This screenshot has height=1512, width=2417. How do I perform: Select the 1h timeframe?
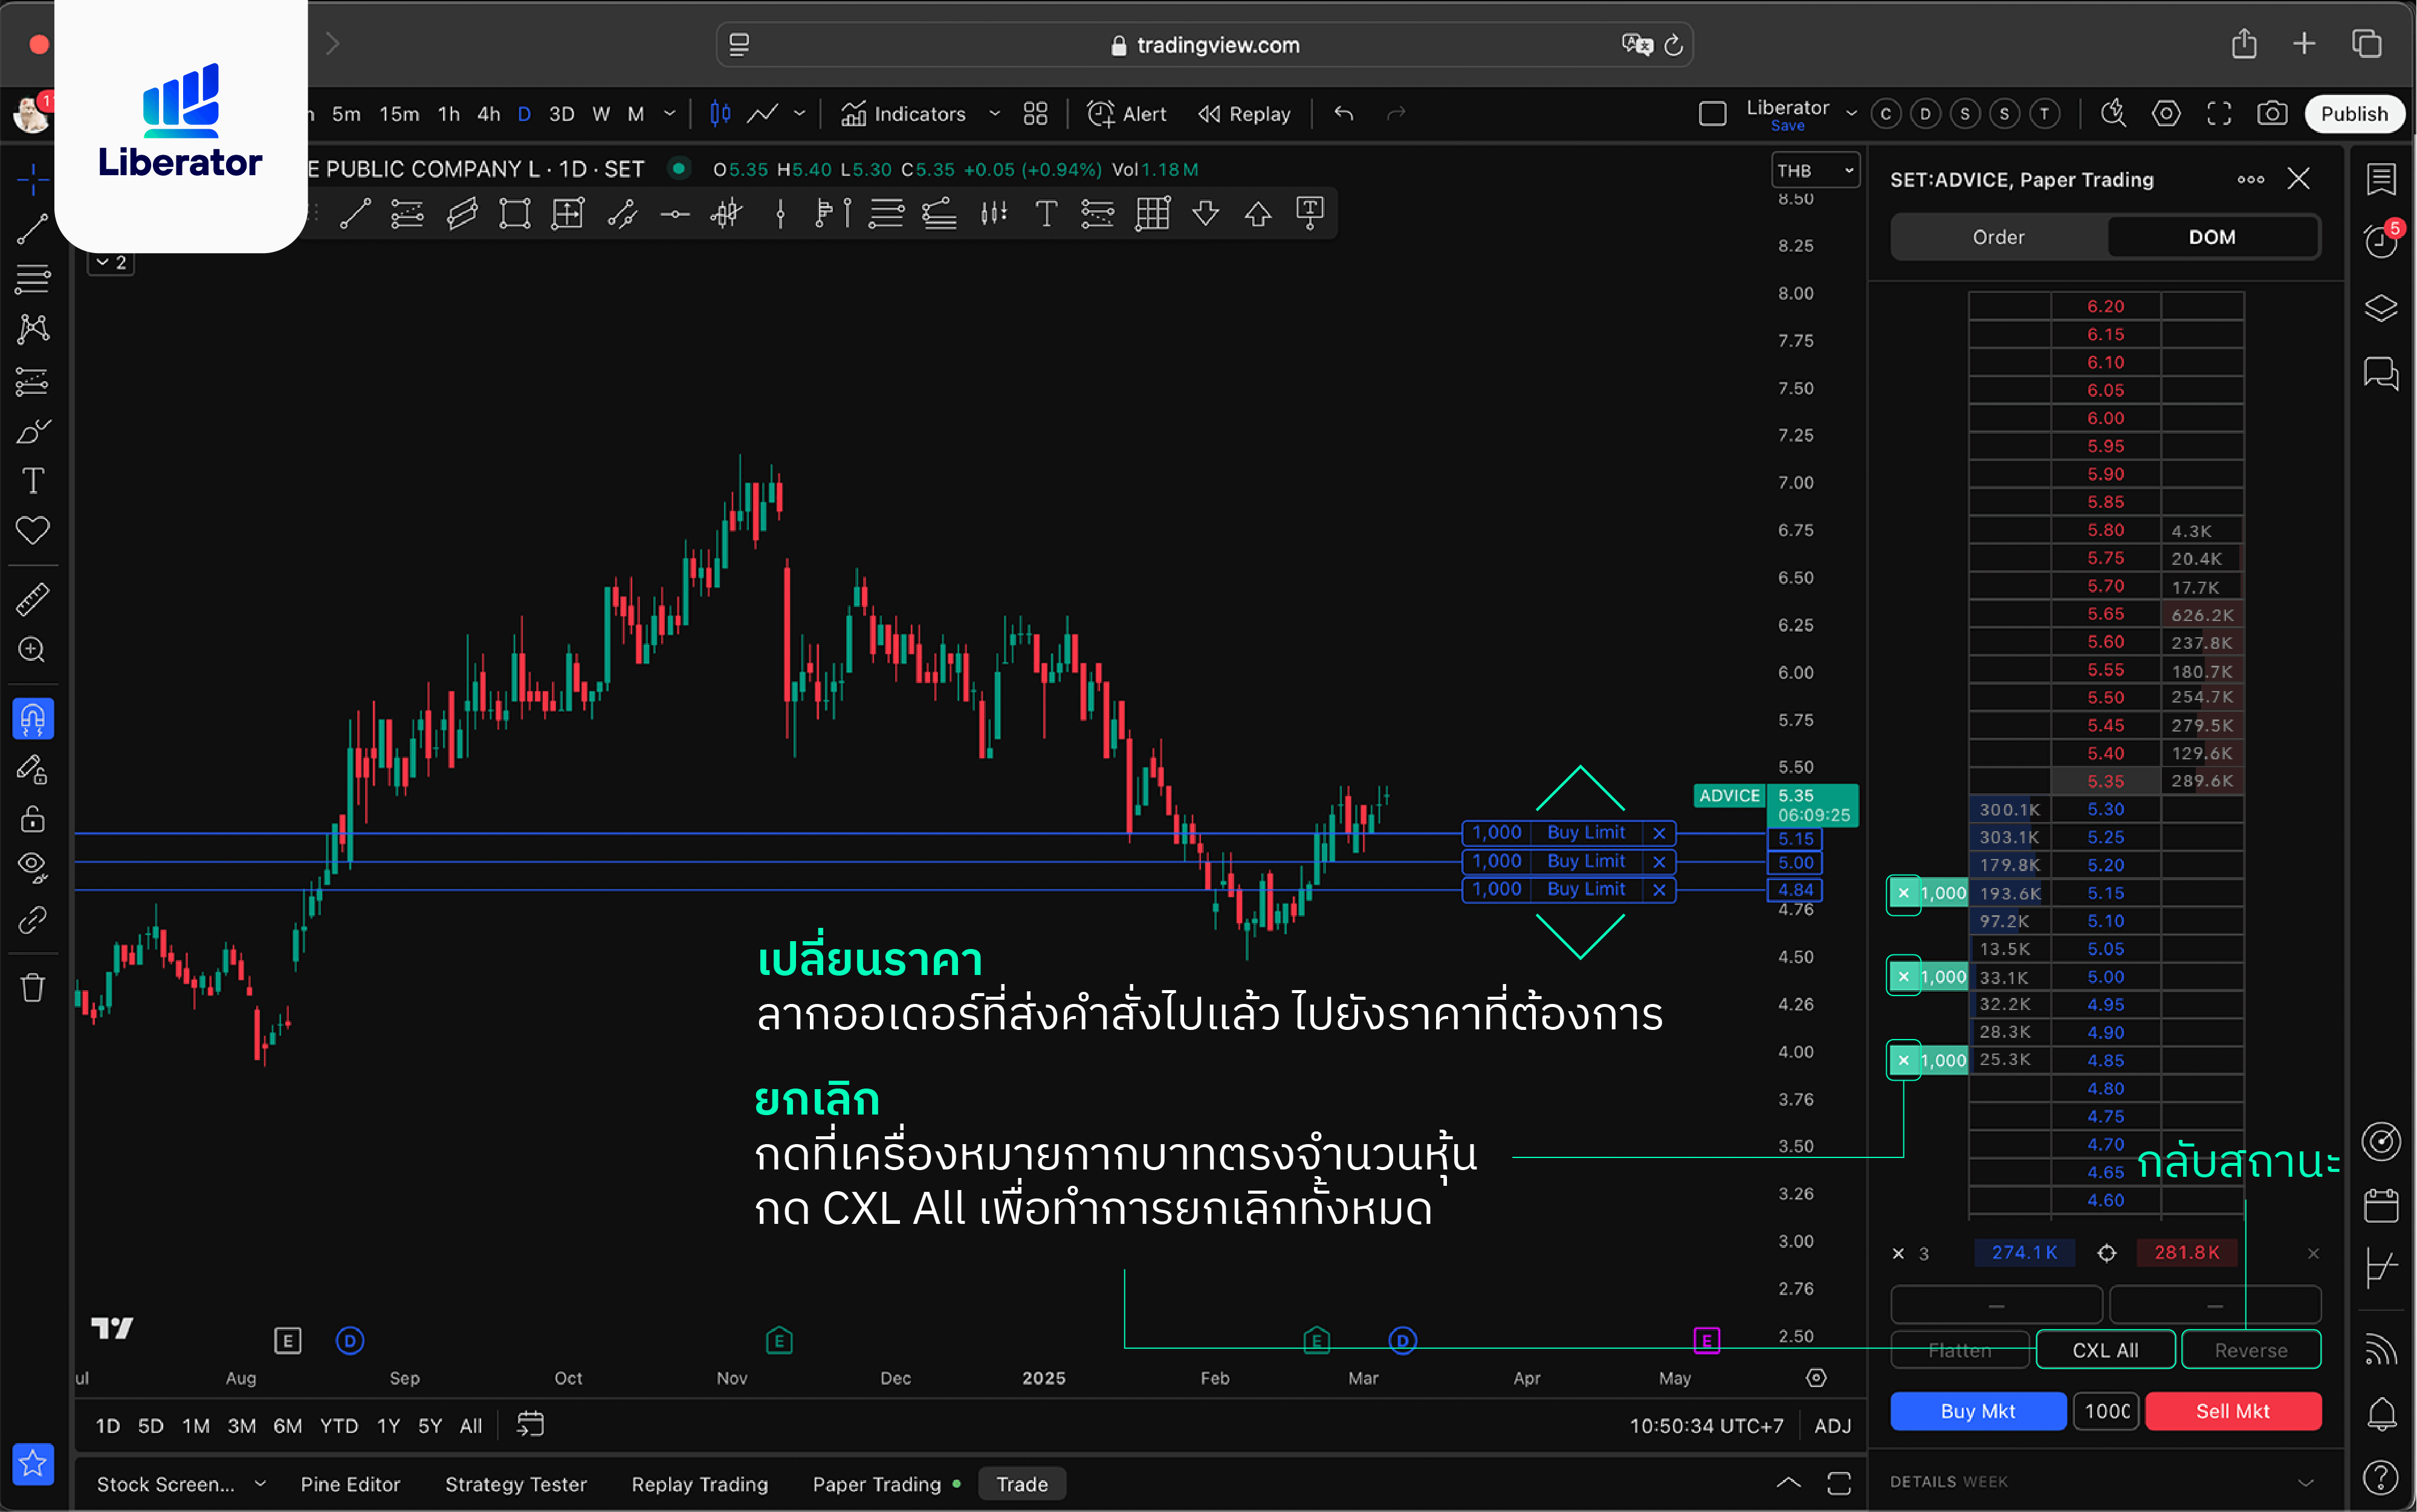pos(449,114)
